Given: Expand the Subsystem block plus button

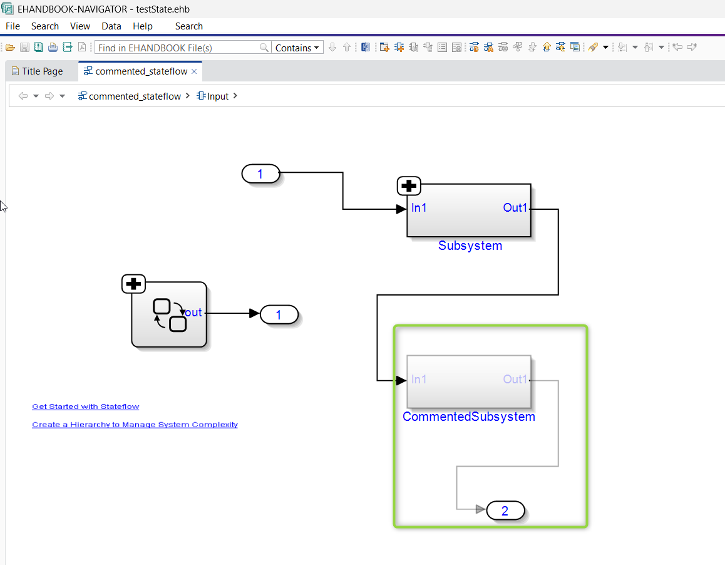Looking at the screenshot, I should pyautogui.click(x=409, y=186).
